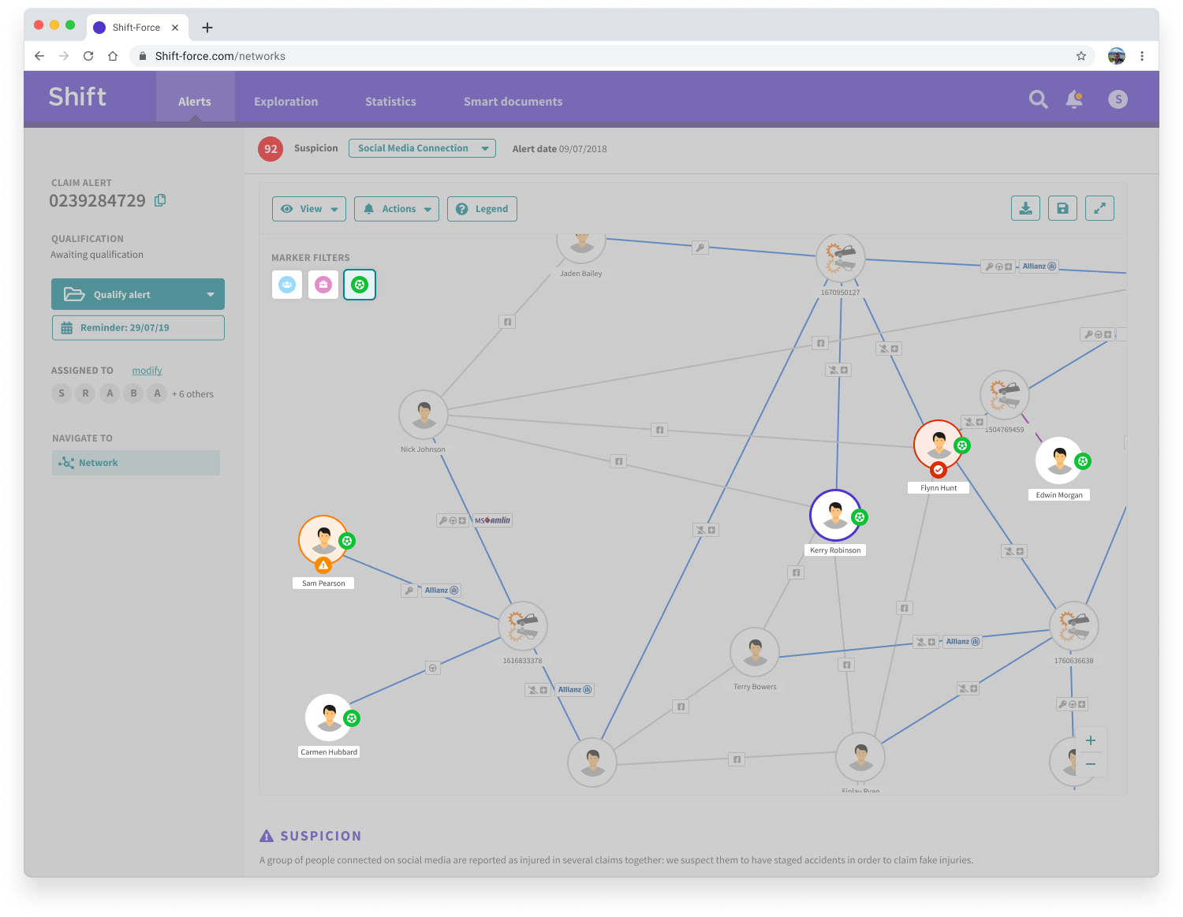Open browser three-dot menu
This screenshot has width=1183, height=917.
(x=1142, y=56)
